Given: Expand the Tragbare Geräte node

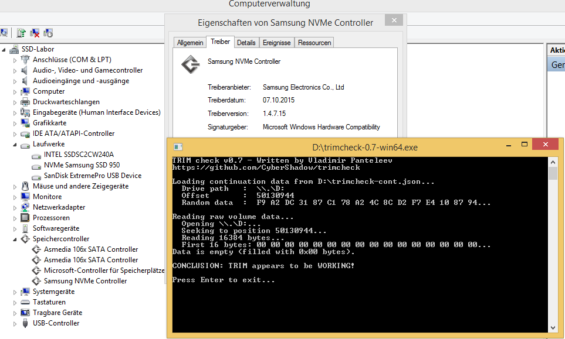Looking at the screenshot, I should pos(15,313).
